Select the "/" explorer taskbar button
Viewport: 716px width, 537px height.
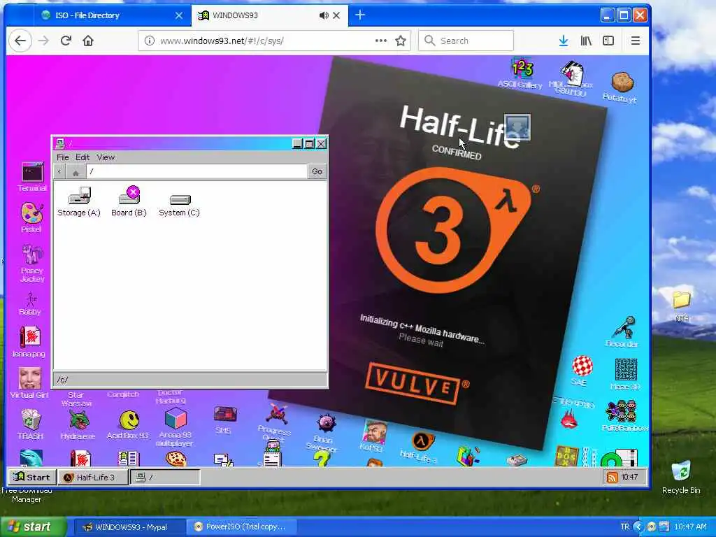(165, 477)
